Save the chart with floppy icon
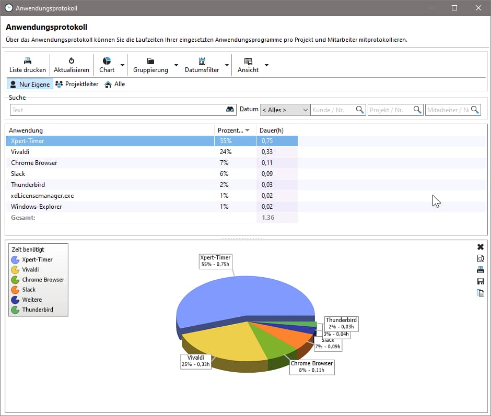The height and width of the screenshot is (416, 491). tap(481, 281)
